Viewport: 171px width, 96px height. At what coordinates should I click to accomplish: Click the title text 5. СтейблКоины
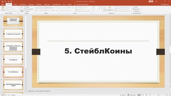pyautogui.click(x=98, y=51)
